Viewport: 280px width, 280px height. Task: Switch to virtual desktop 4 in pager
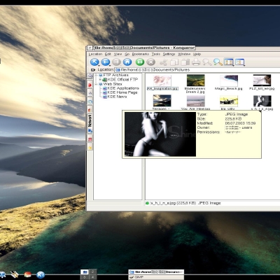pyautogui.click(x=93, y=277)
